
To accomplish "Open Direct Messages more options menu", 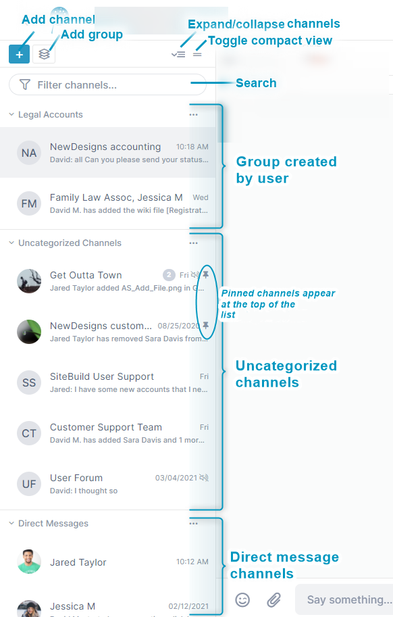I will [x=193, y=524].
